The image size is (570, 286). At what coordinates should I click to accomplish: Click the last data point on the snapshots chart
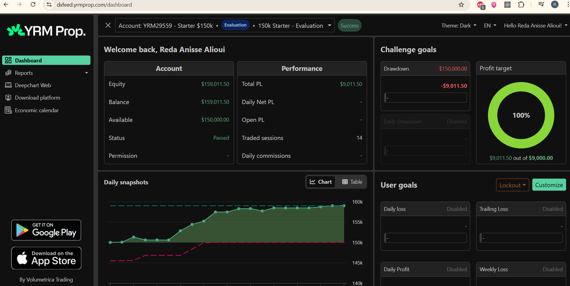point(344,206)
